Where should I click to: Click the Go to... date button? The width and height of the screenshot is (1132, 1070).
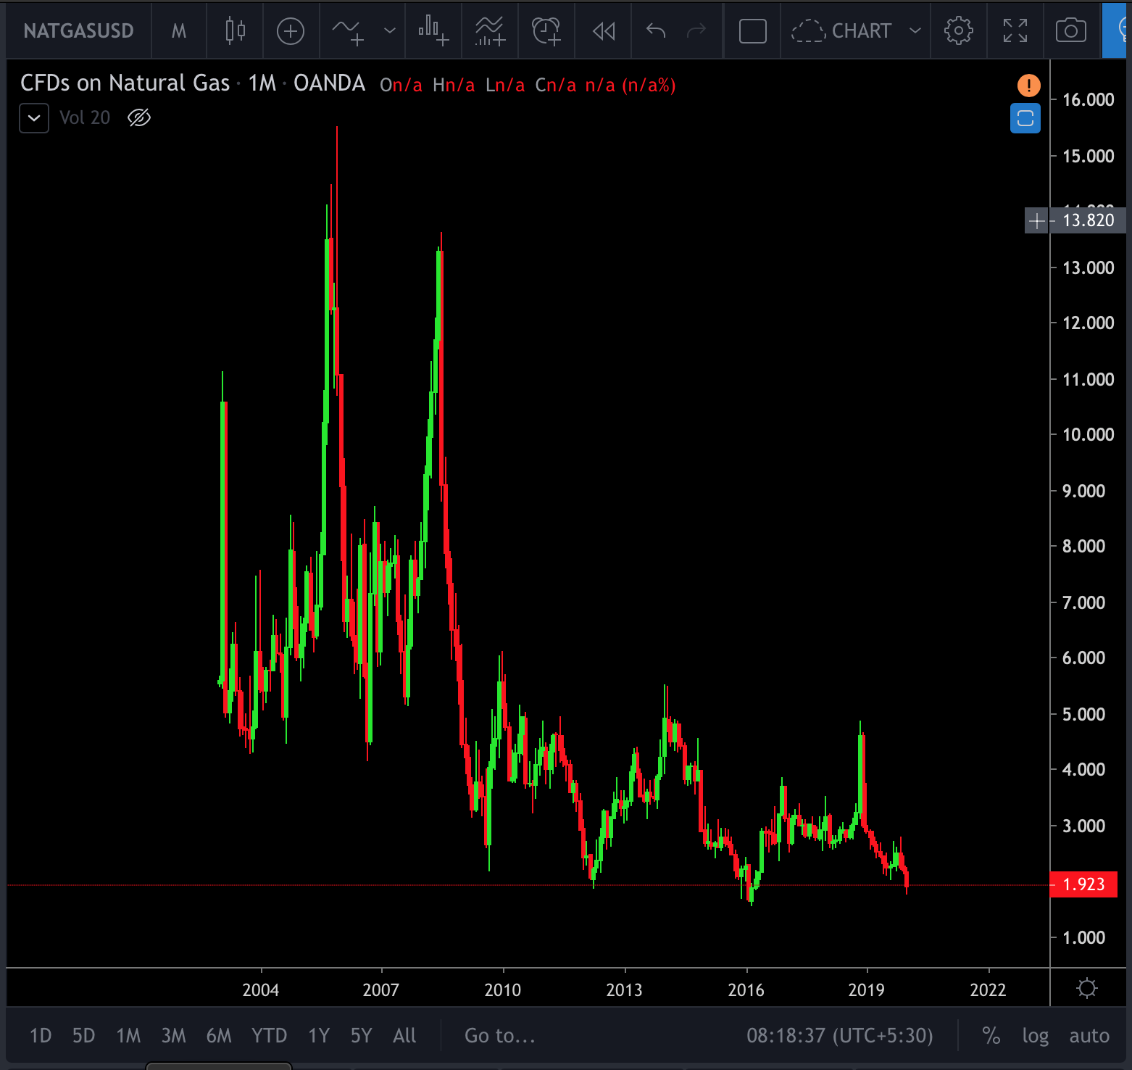pyautogui.click(x=499, y=1035)
